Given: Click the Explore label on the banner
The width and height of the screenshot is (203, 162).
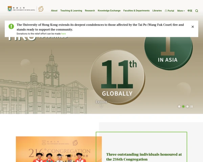Looking at the screenshot, I should [x=101, y=102].
